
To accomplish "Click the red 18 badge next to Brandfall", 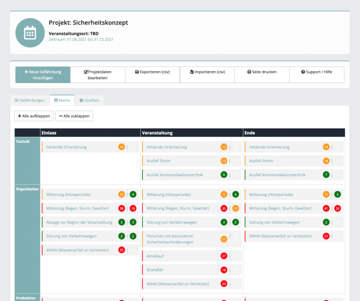I will (224, 270).
